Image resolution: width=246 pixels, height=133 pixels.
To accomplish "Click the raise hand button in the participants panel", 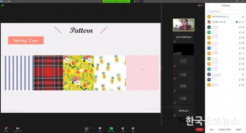I will 238,129.
